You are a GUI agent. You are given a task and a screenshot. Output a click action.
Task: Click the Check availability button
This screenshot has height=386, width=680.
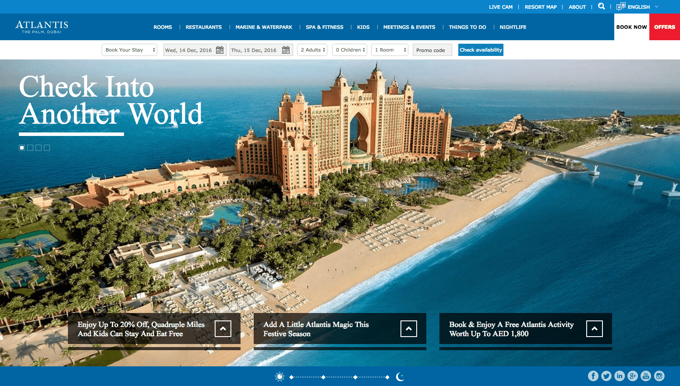[x=480, y=49]
